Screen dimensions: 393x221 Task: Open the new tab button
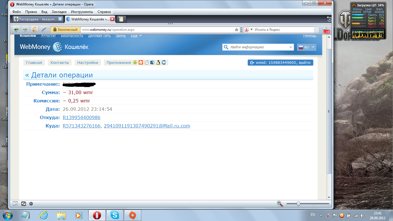click(x=121, y=19)
